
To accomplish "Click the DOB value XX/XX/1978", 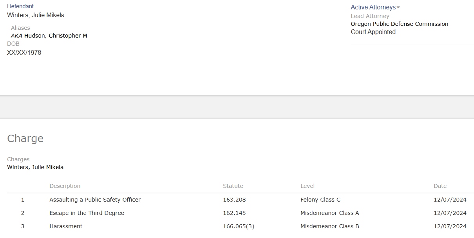I will (24, 52).
